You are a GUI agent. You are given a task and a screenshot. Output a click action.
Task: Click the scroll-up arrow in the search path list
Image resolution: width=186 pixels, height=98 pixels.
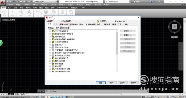tap(117, 31)
